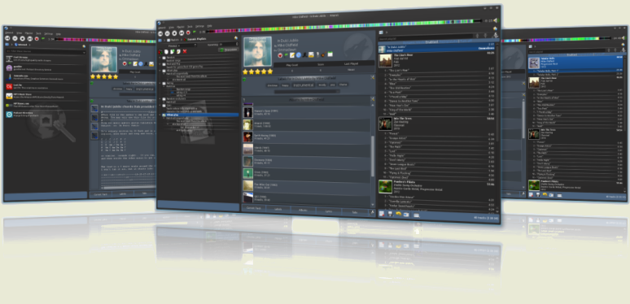Open the add-label combo box under tags

click(x=307, y=91)
